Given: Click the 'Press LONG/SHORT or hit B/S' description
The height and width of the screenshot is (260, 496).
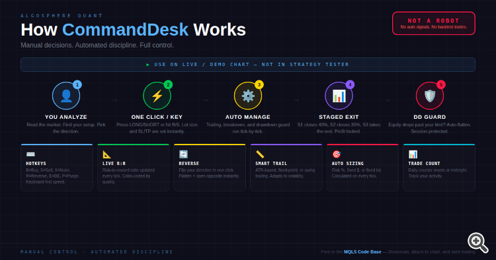Looking at the screenshot, I should pos(157,128).
